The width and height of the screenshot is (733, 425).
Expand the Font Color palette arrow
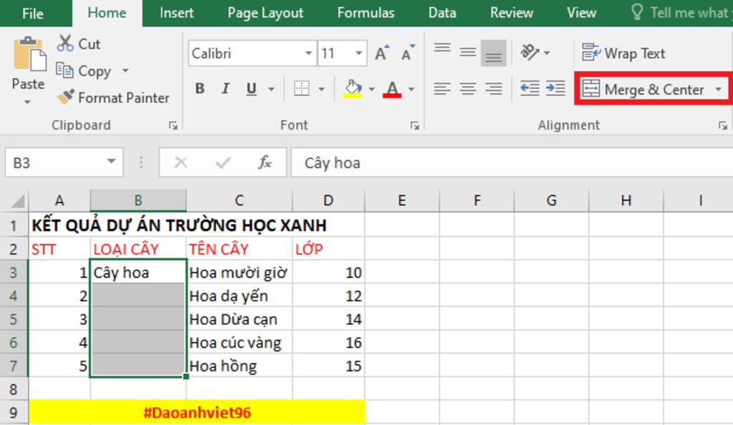point(412,89)
